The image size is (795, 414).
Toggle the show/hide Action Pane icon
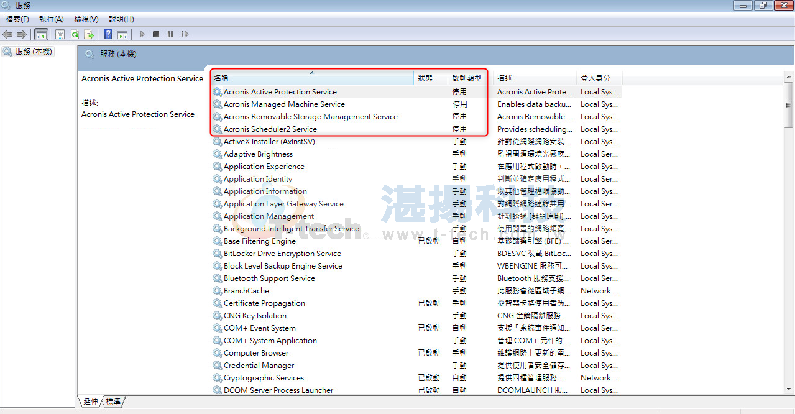[122, 34]
